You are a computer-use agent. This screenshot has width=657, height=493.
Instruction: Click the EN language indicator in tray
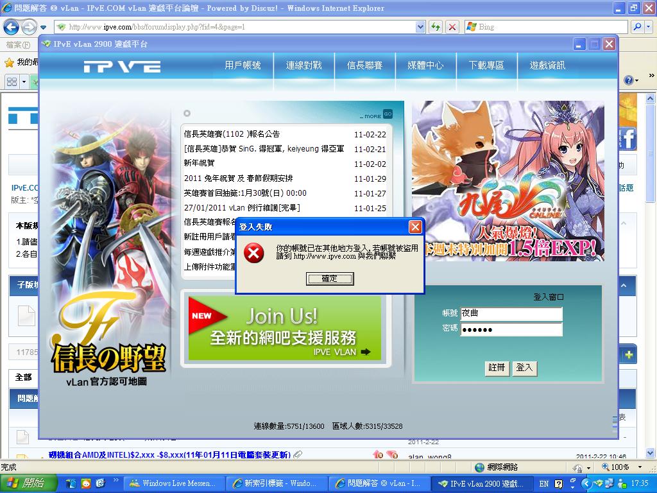tap(544, 484)
